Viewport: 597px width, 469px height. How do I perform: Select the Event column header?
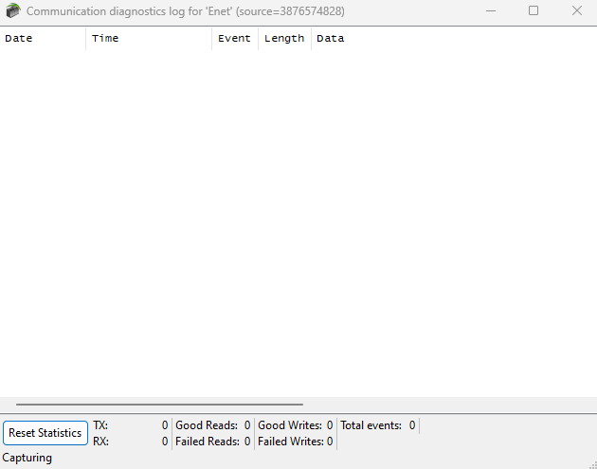234,39
